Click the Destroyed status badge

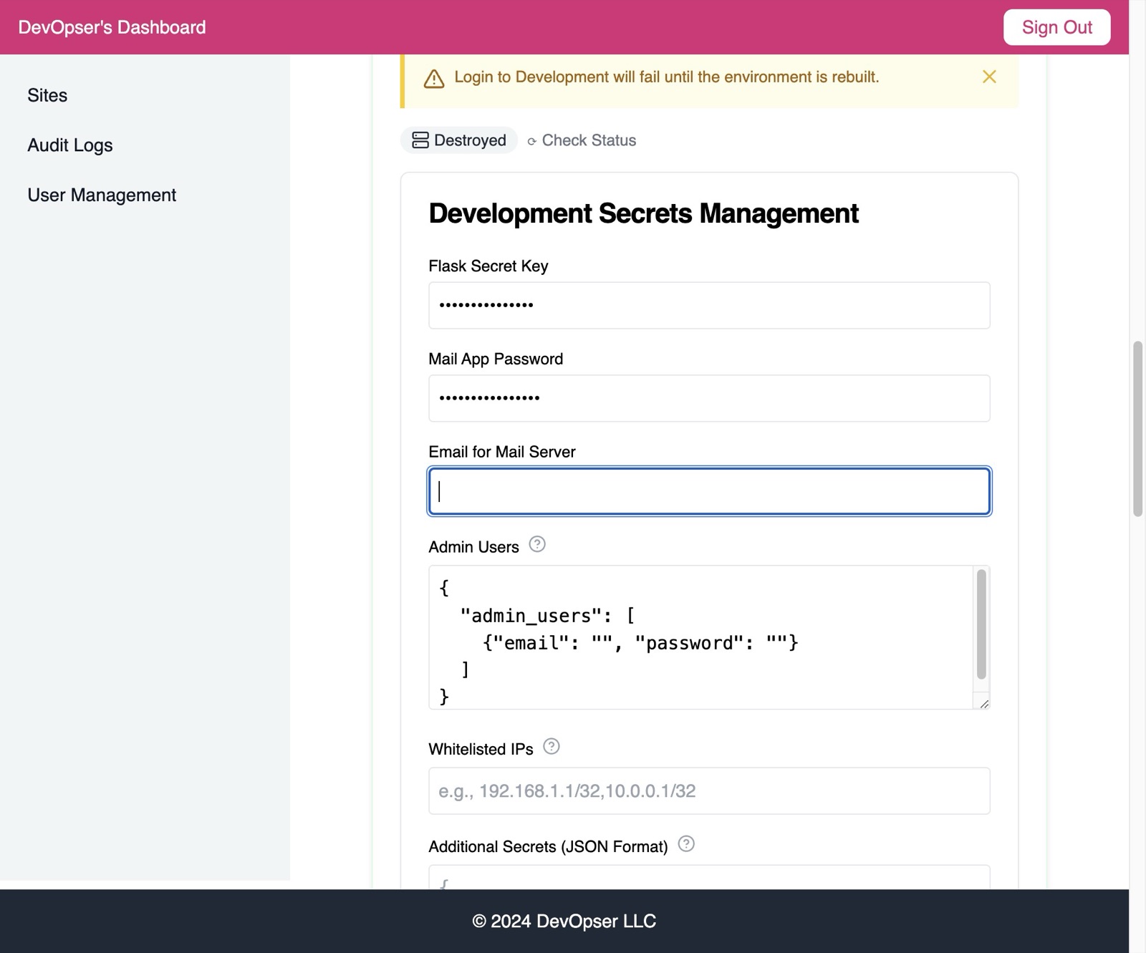[459, 140]
